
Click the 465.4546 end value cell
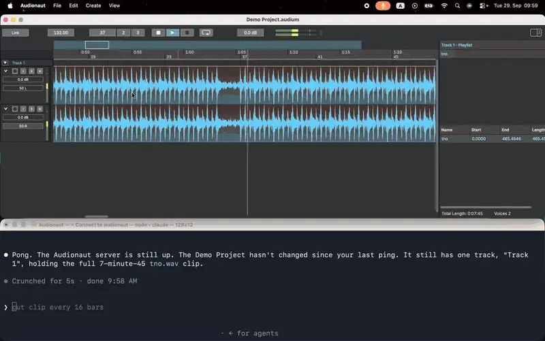512,139
